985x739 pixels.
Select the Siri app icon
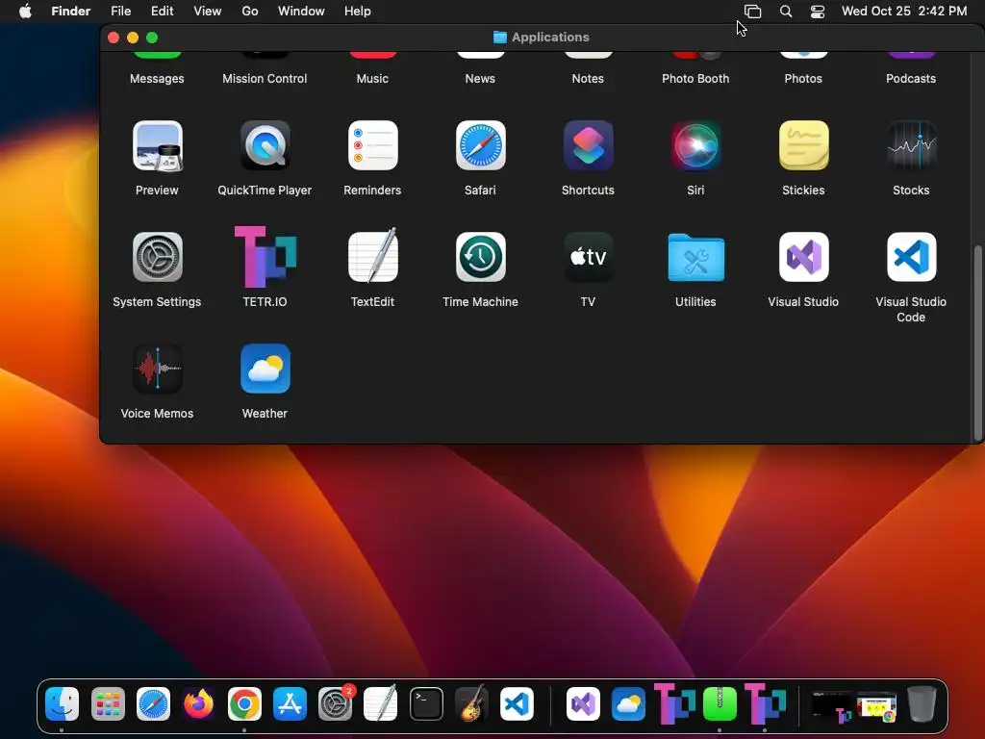(695, 146)
